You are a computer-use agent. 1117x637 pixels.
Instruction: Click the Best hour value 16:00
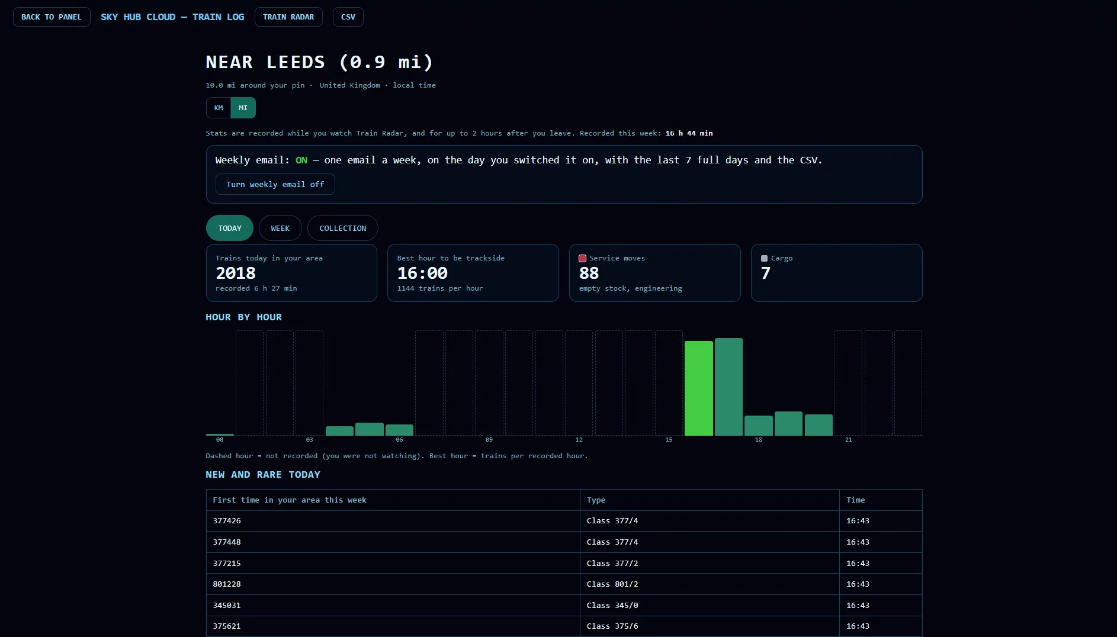422,273
